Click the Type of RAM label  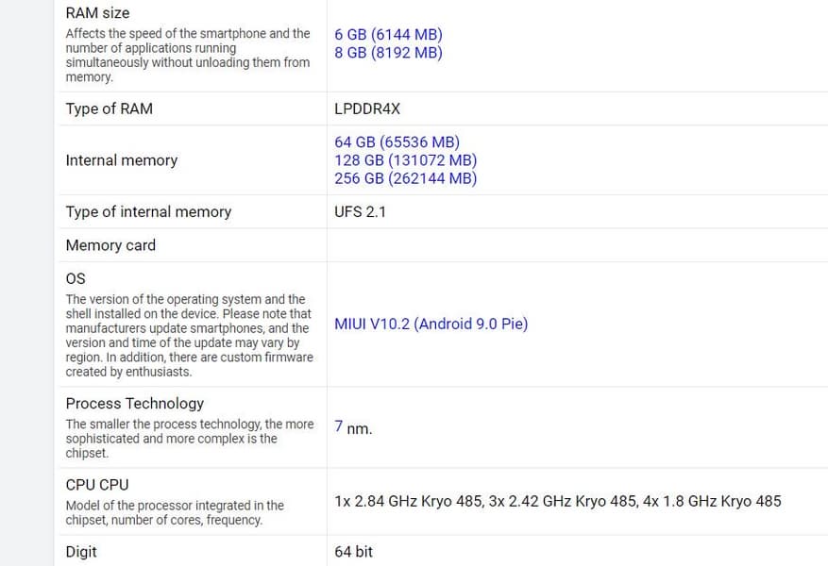tap(109, 108)
